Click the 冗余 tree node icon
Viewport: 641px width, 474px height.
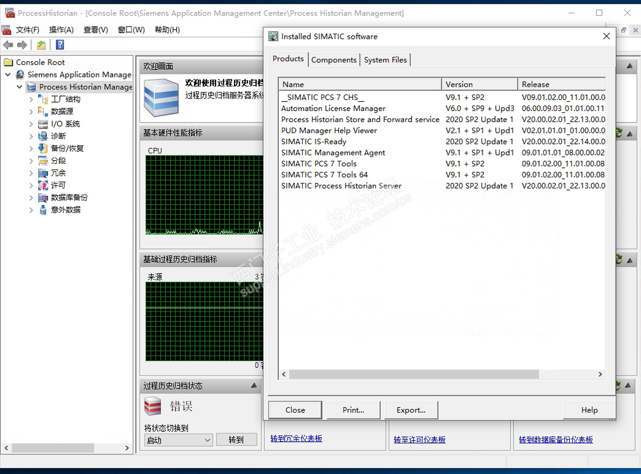pos(43,173)
